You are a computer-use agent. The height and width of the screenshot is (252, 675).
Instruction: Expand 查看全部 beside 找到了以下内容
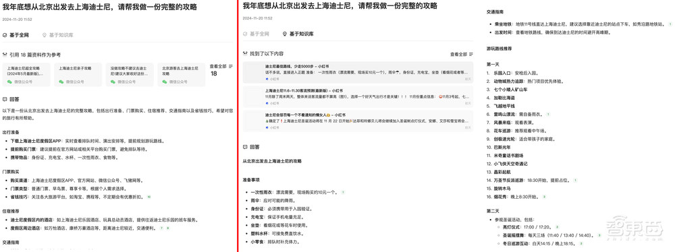coord(462,54)
